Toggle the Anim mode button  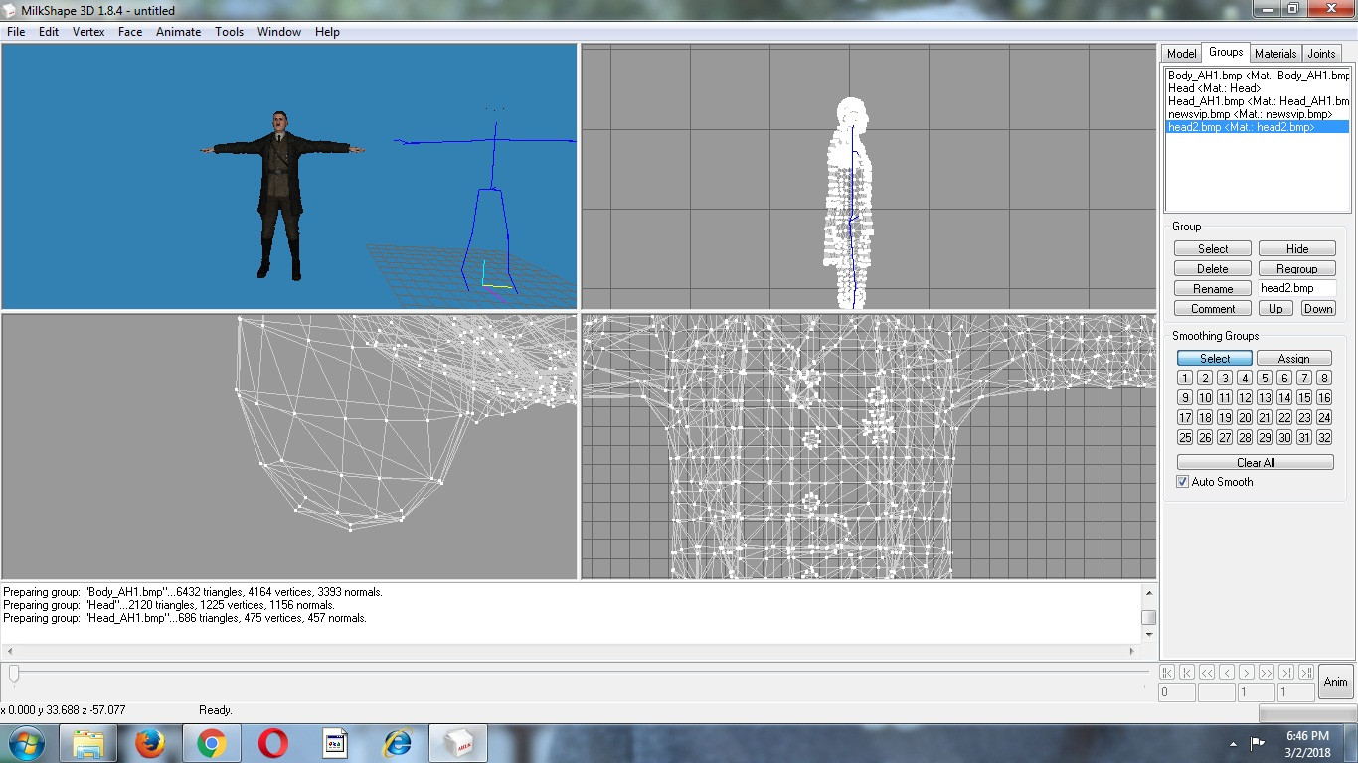pyautogui.click(x=1335, y=682)
